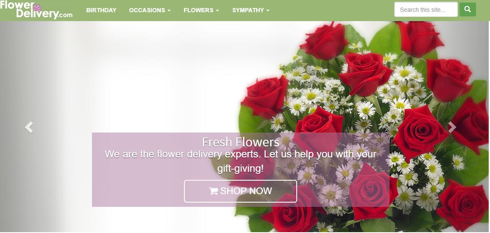
Task: Click the caret arrow beside Flowers
Action: [217, 10]
